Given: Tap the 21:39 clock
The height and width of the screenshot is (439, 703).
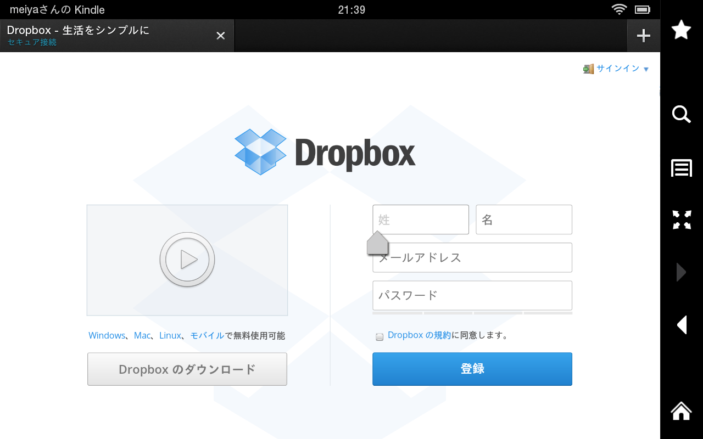Looking at the screenshot, I should pos(351,10).
